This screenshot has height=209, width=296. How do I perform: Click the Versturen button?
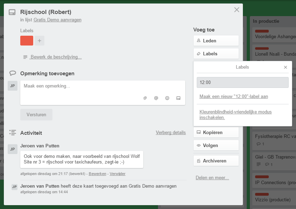point(36,114)
